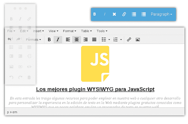Open the Paragraph dropdown in blue toolbar
This screenshot has height=124, width=188.
pyautogui.click(x=161, y=14)
